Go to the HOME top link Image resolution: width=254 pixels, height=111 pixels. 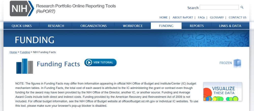pyautogui.click(x=163, y=17)
